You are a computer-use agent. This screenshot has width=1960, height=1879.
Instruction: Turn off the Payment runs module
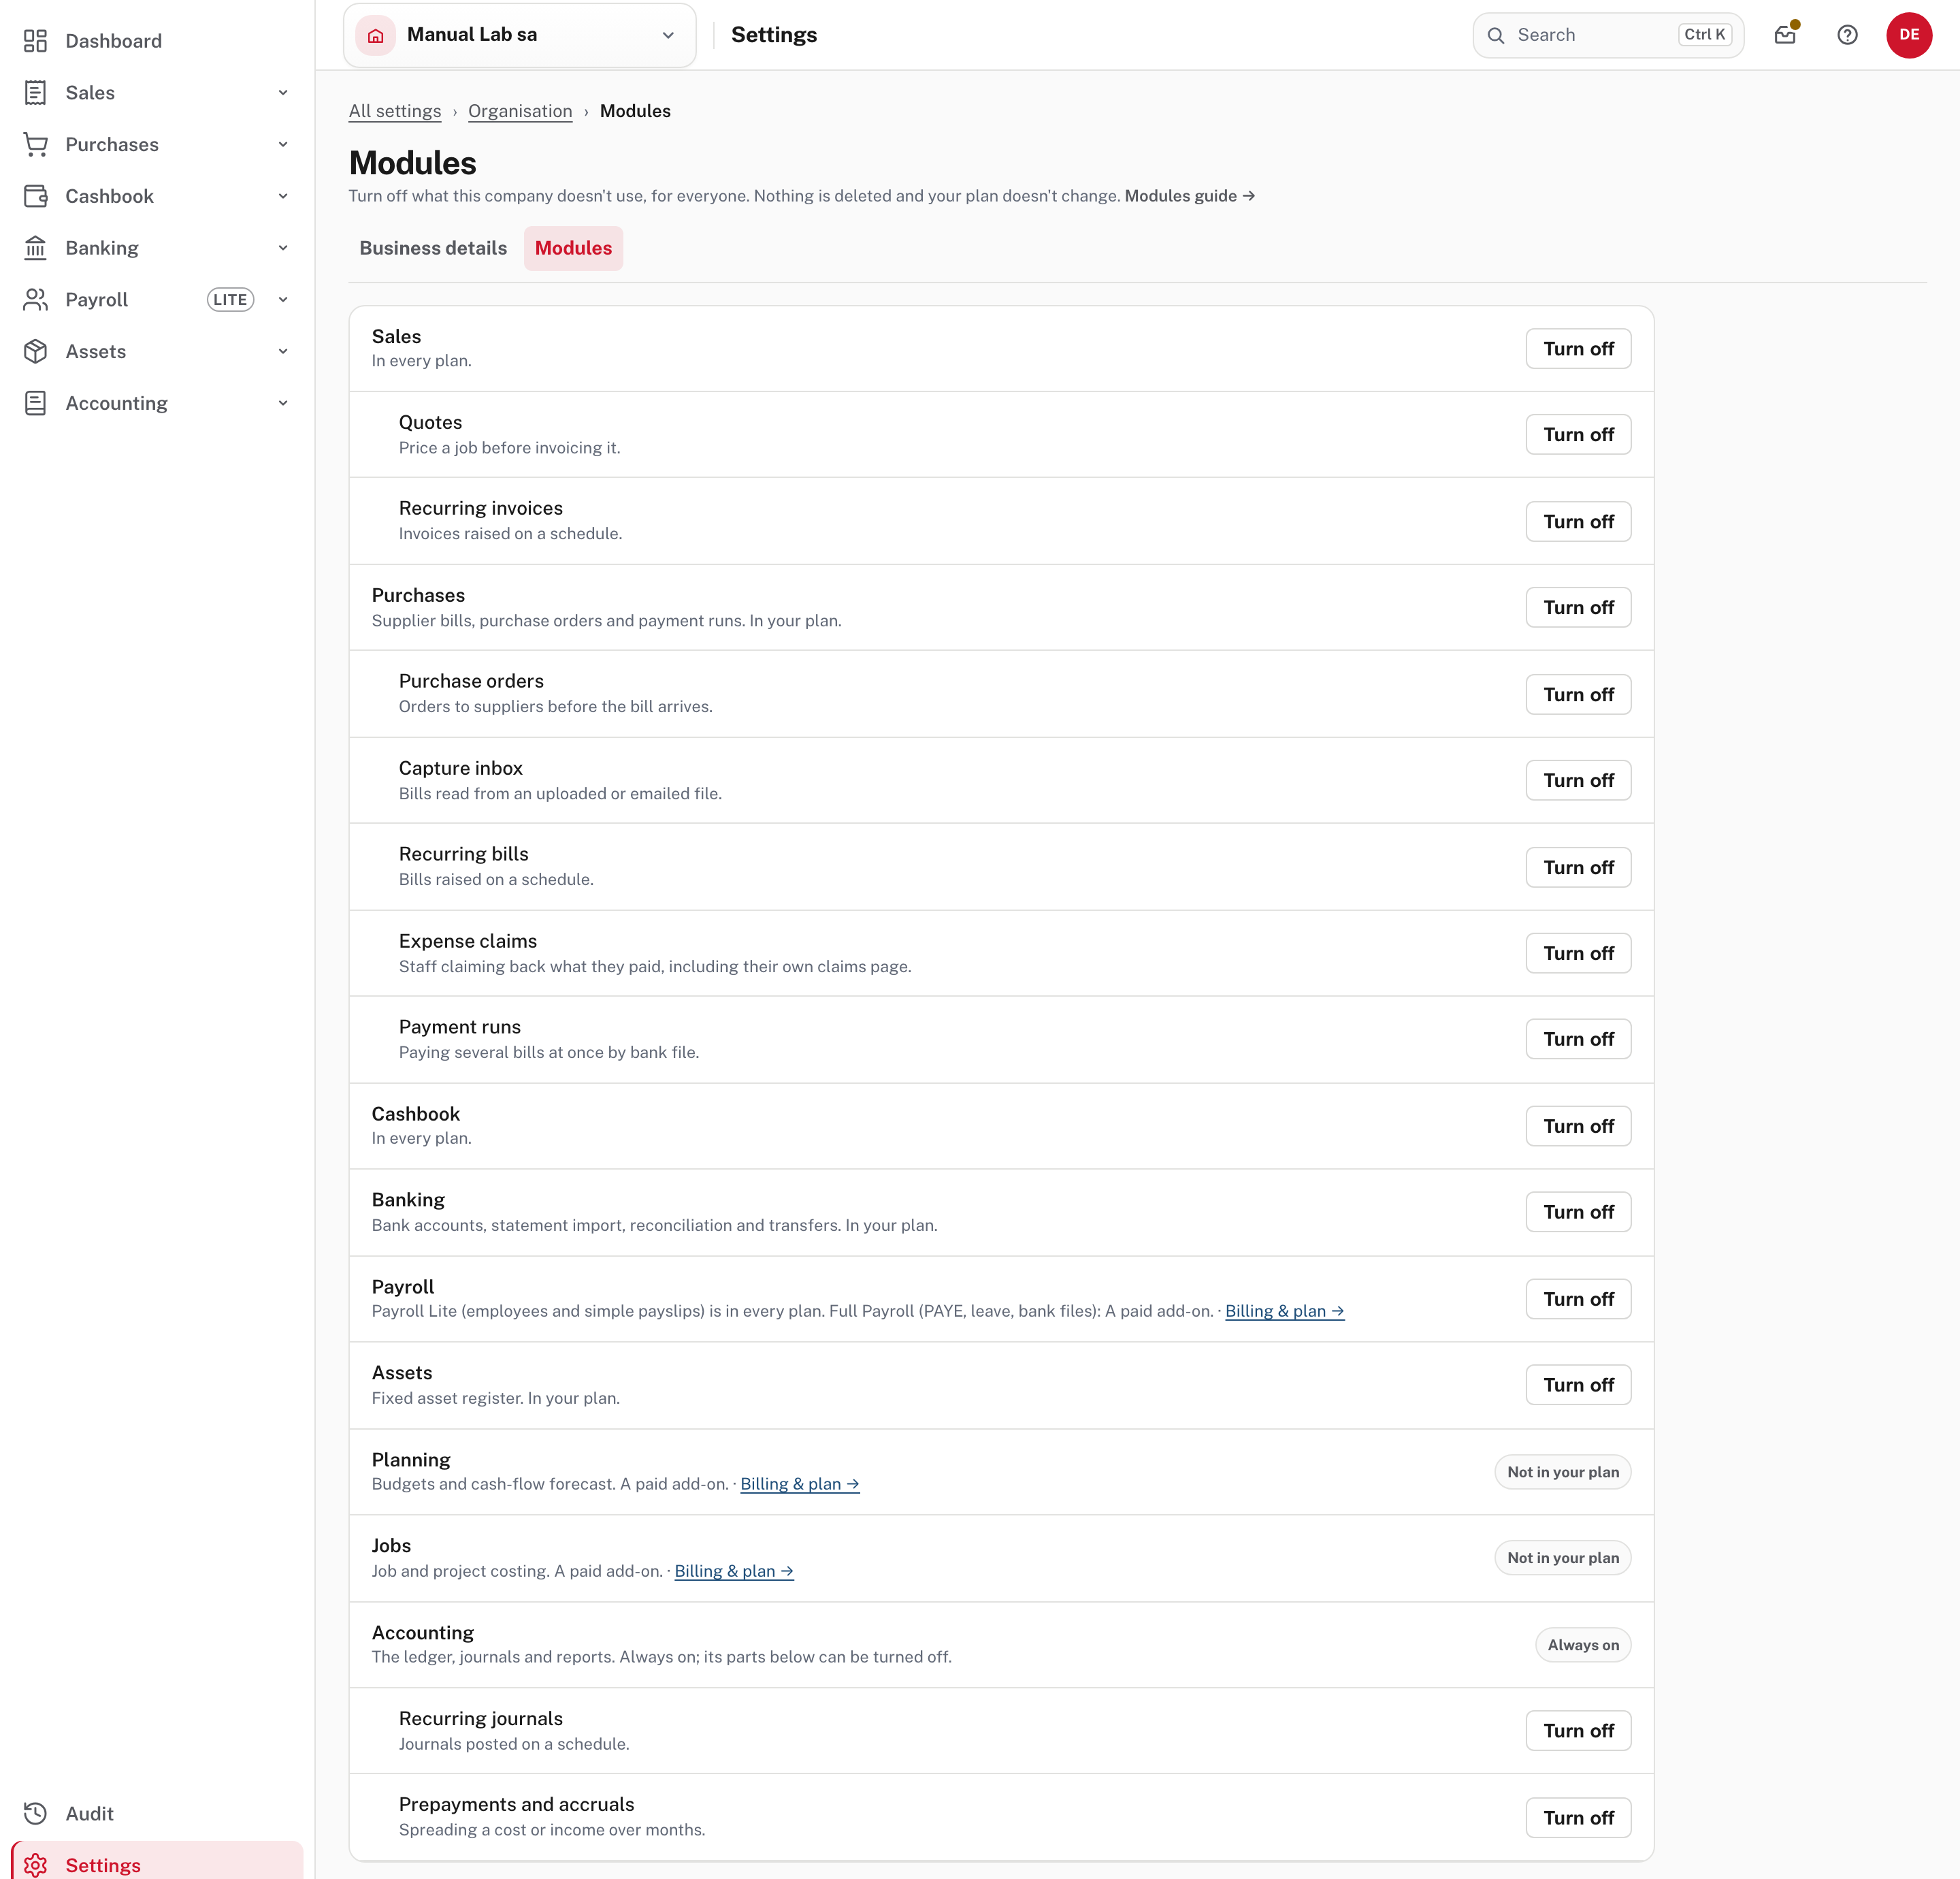1578,1038
